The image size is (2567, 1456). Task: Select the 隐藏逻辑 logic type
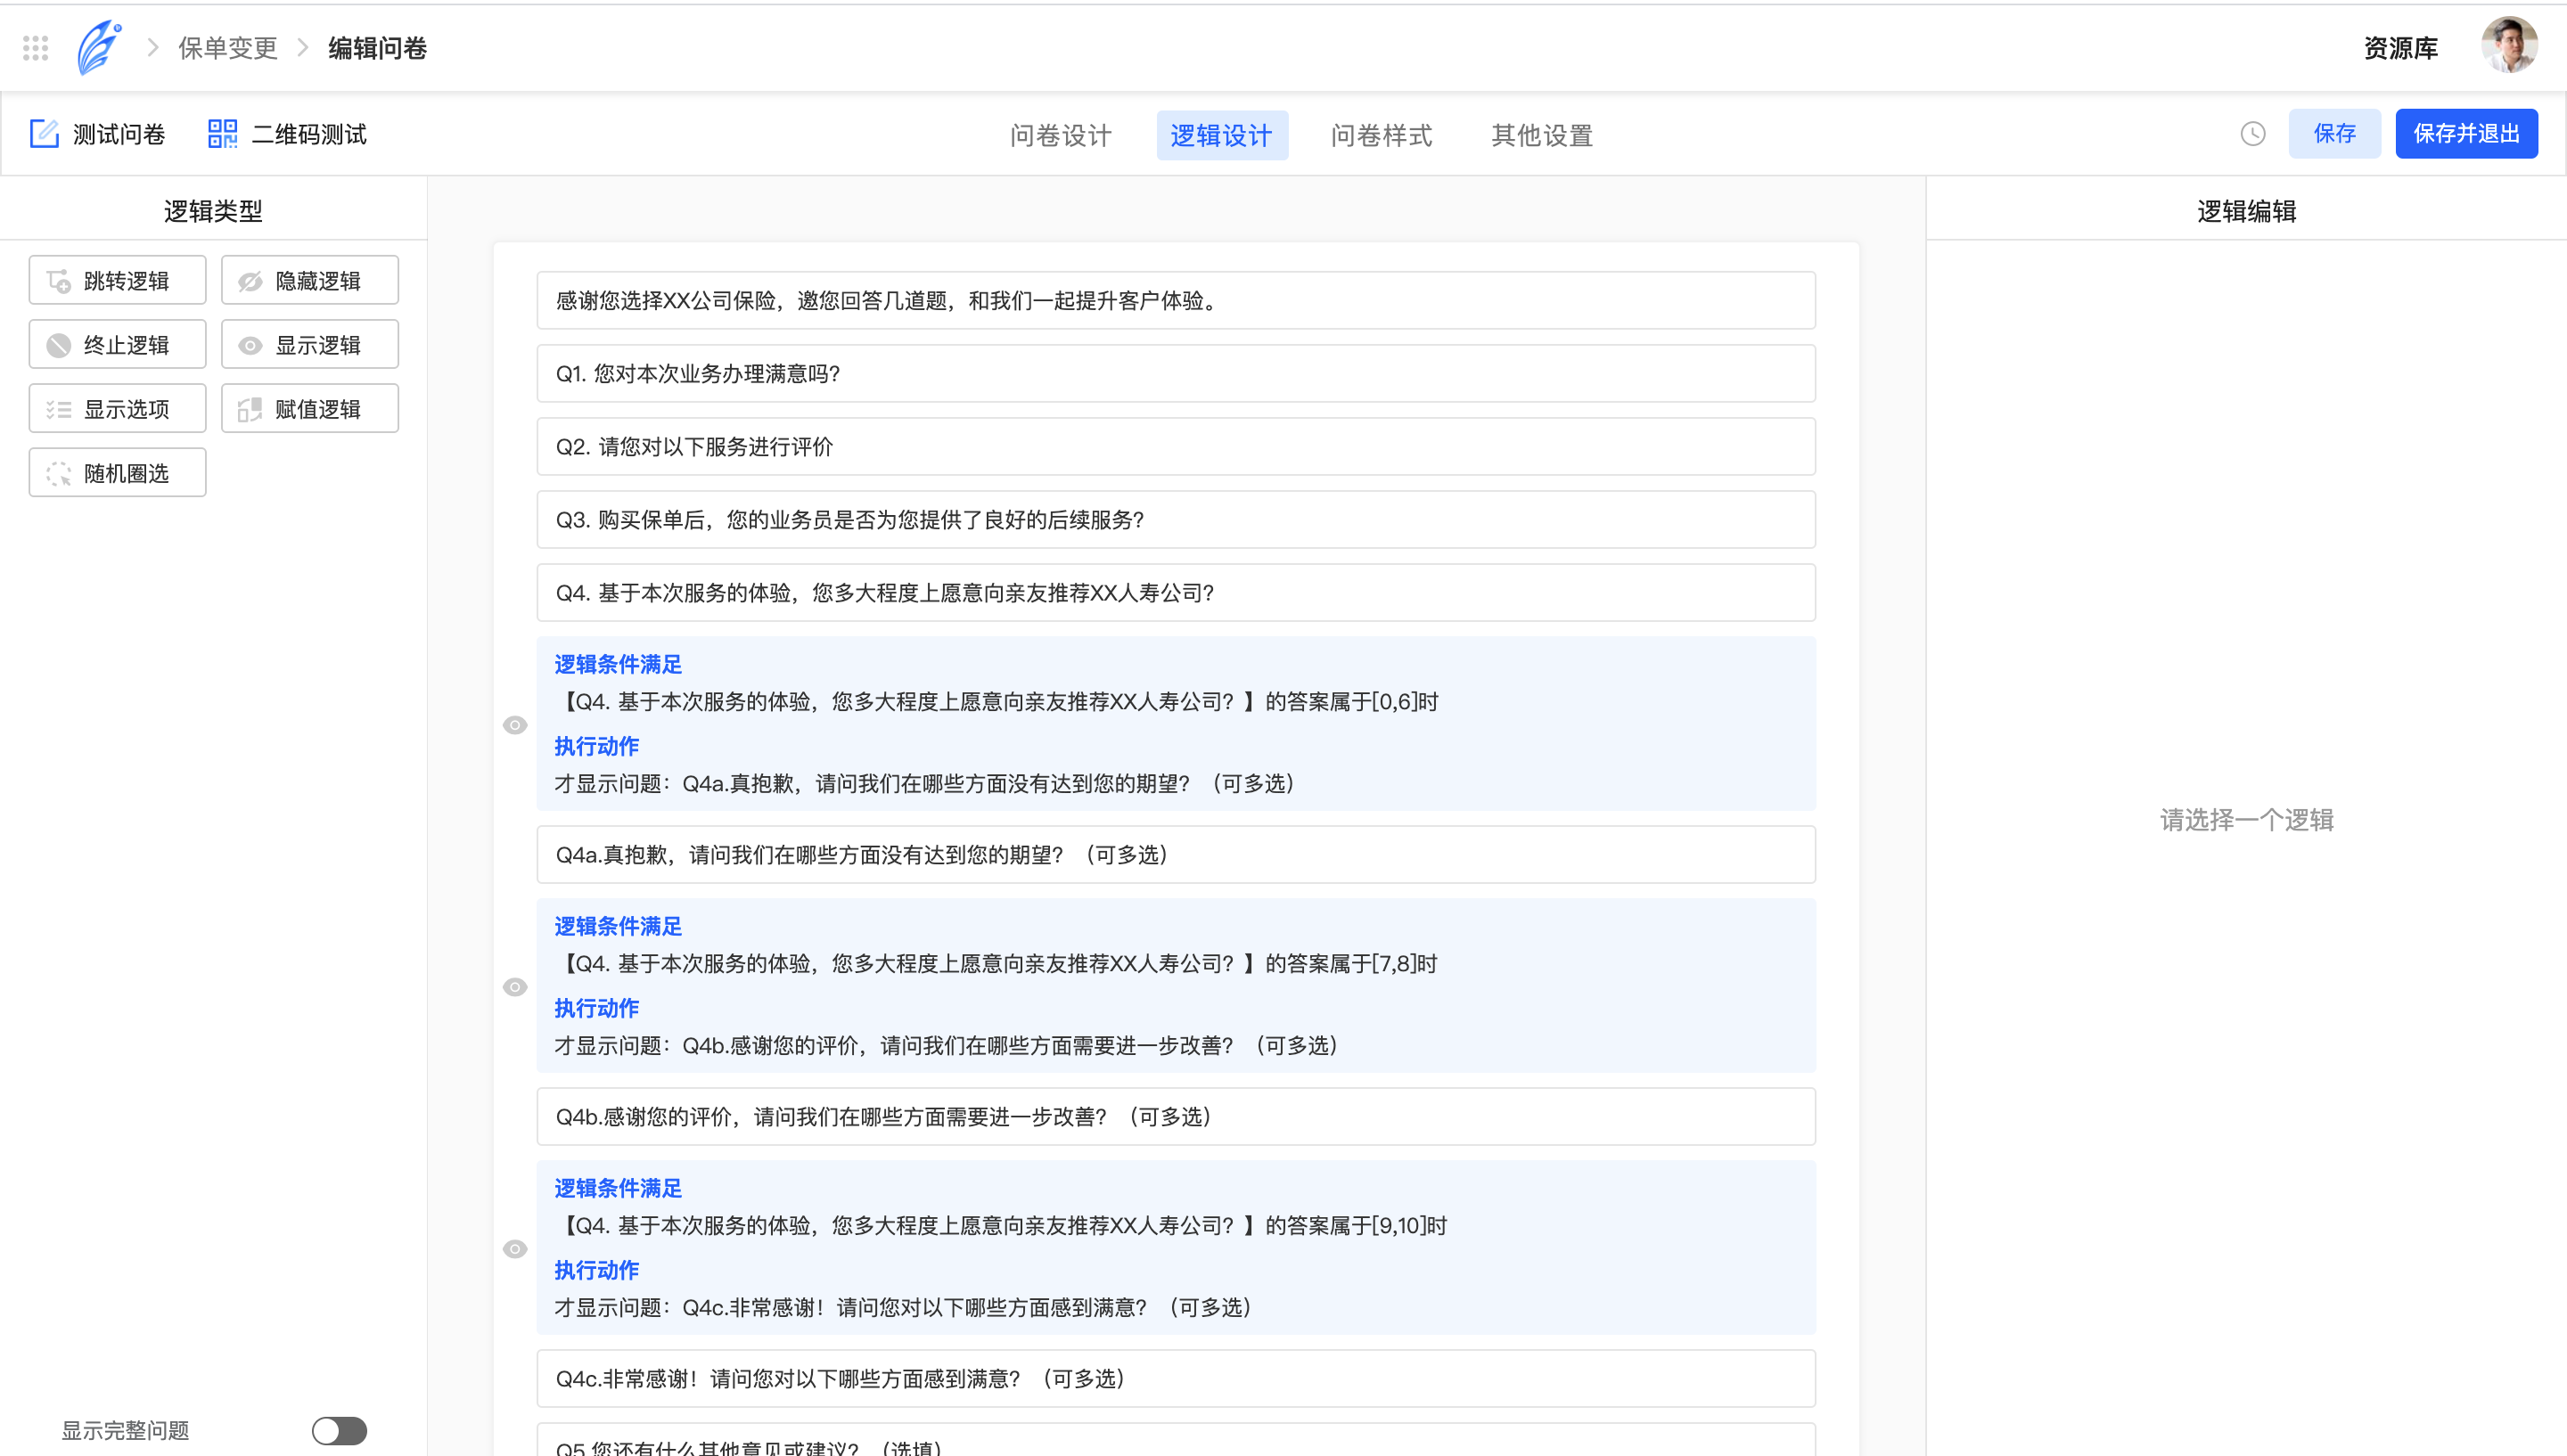pos(310,280)
